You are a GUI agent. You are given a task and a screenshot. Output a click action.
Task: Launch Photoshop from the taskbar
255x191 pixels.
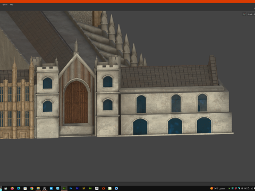tap(71, 188)
